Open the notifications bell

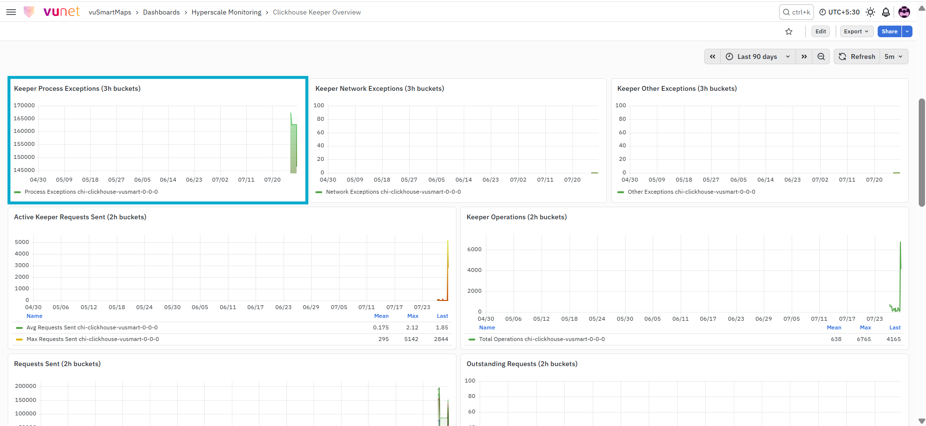[886, 12]
